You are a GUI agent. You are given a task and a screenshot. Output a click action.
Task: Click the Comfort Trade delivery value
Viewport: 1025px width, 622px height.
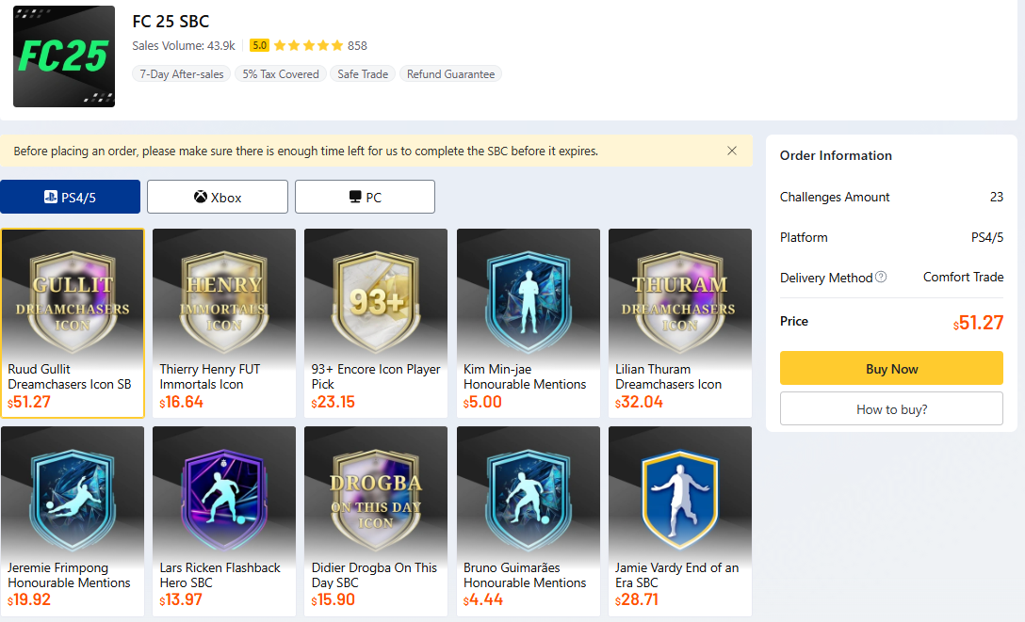[x=963, y=277]
